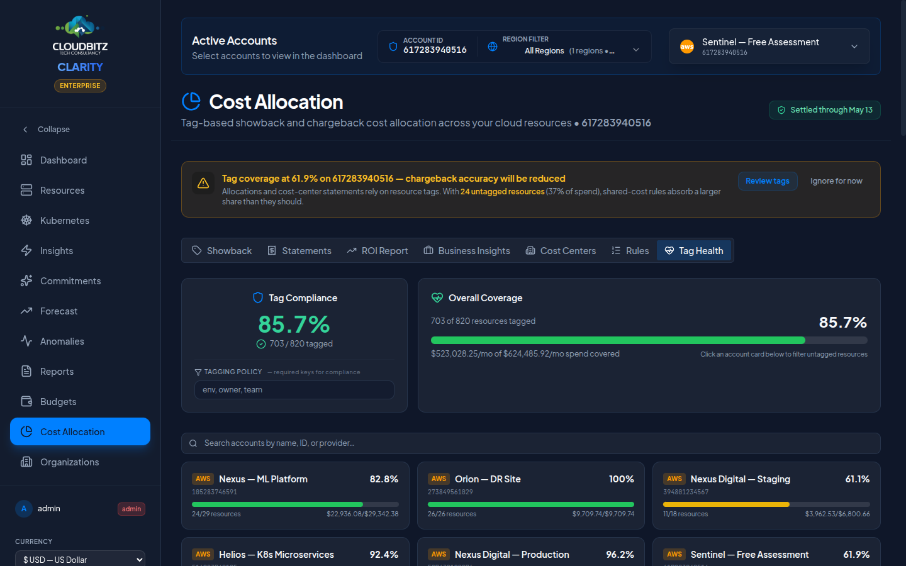Click the Kubernetes wheel icon

pyautogui.click(x=26, y=220)
